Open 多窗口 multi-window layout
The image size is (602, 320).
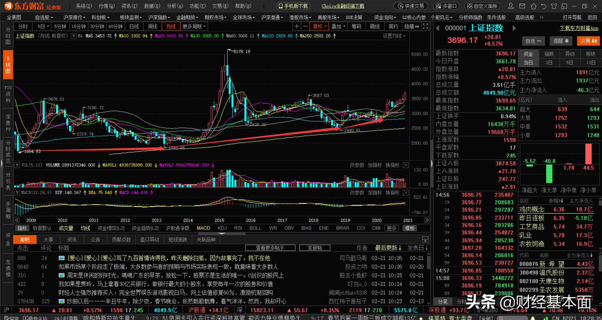click(446, 6)
